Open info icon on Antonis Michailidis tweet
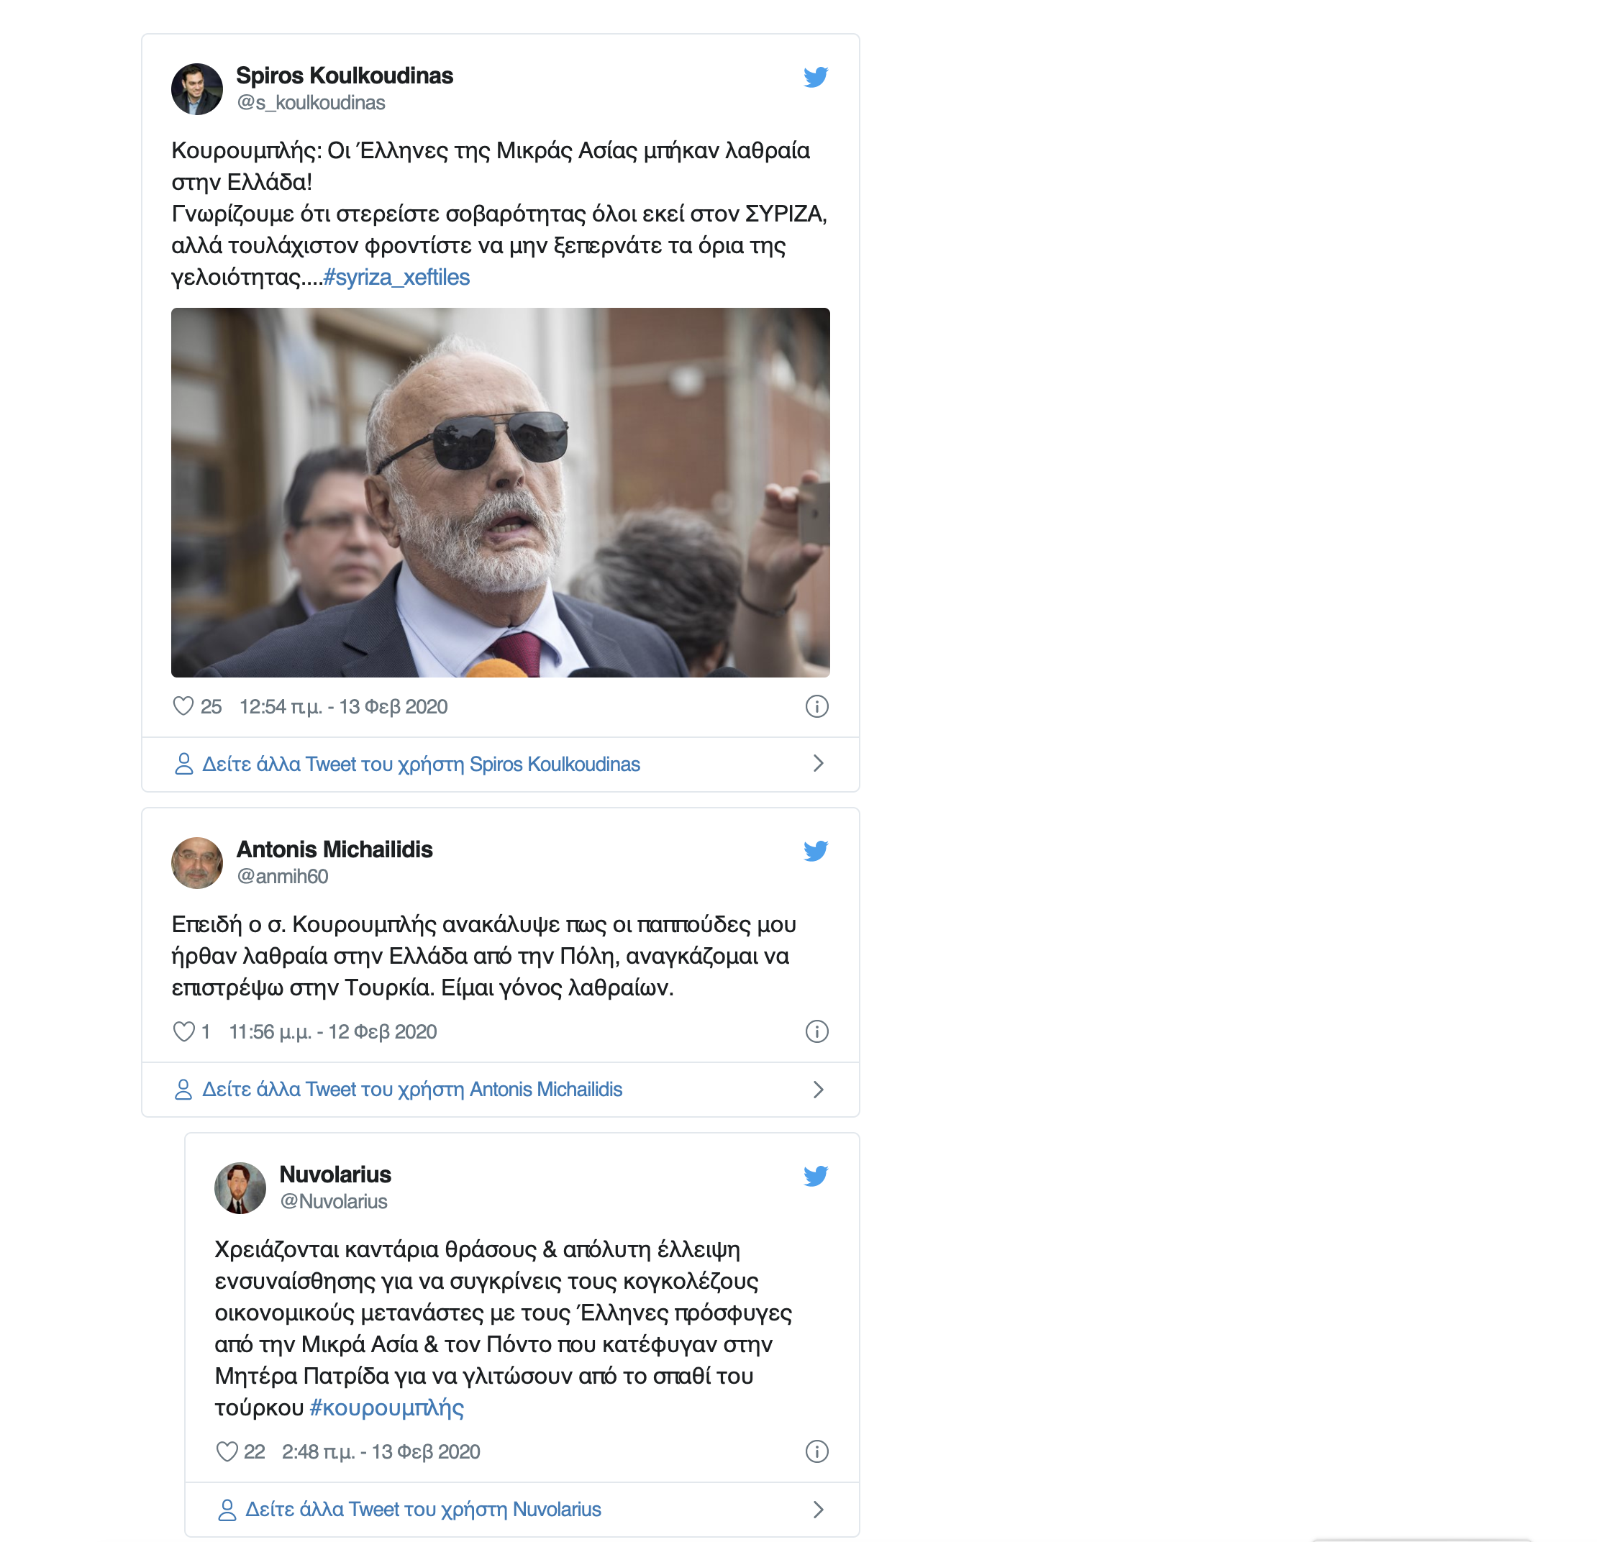Screen dimensions: 1597x1542 point(816,1031)
